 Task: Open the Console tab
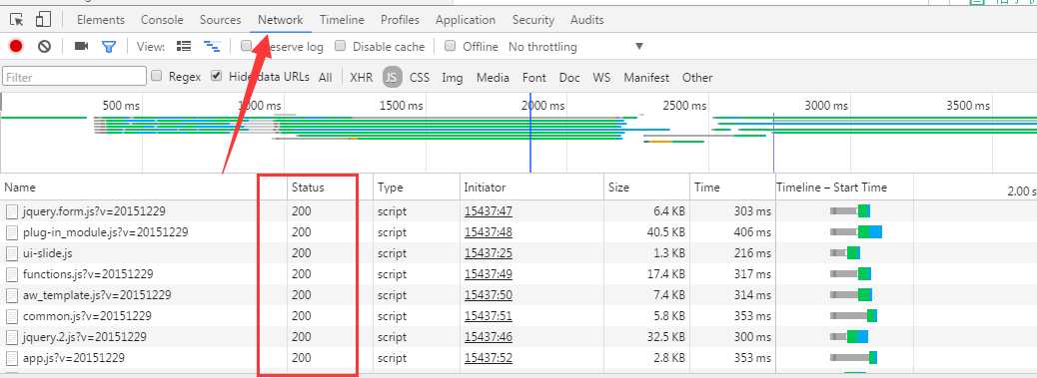click(x=162, y=20)
